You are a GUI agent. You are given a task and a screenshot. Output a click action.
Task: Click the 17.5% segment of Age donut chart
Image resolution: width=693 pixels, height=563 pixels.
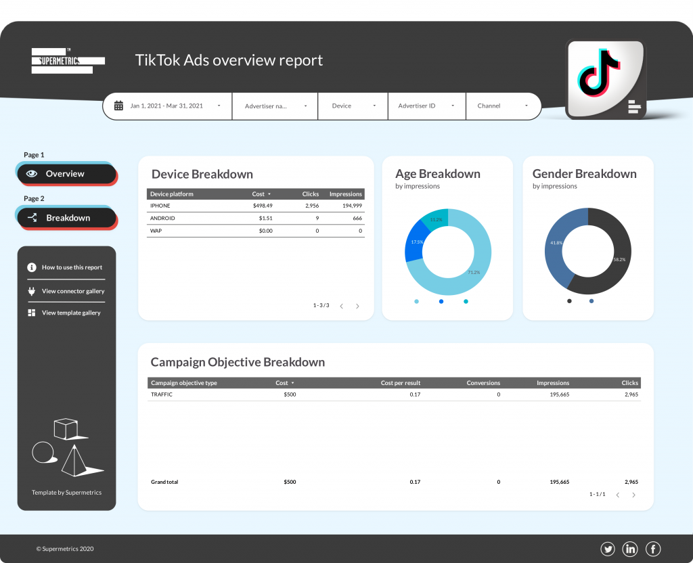tap(415, 242)
